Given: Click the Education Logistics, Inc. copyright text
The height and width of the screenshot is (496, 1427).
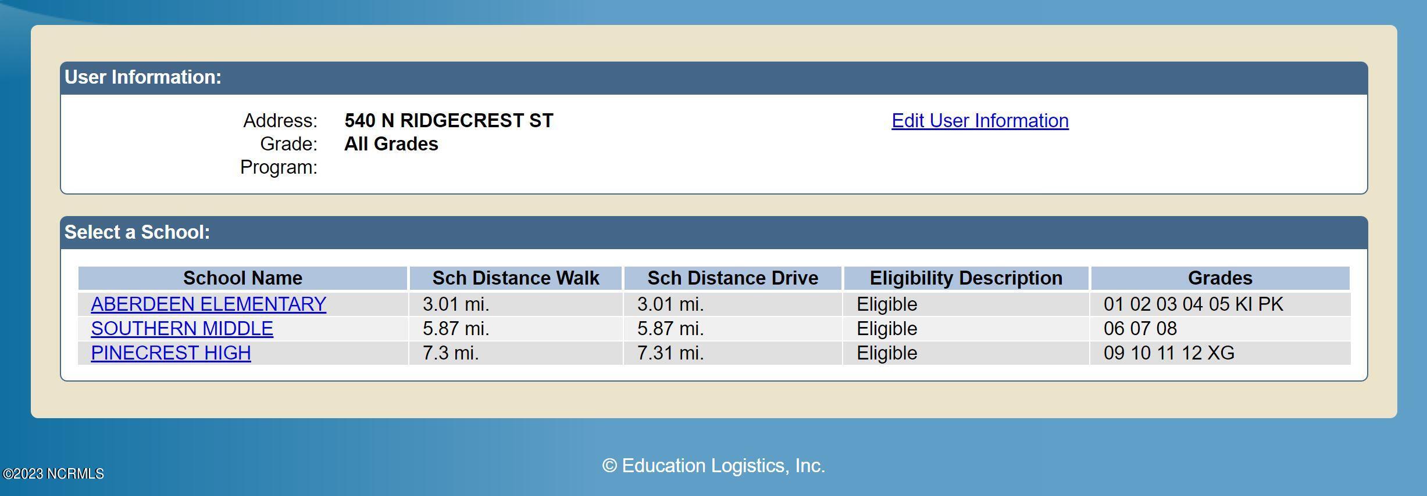Looking at the screenshot, I should click(713, 466).
